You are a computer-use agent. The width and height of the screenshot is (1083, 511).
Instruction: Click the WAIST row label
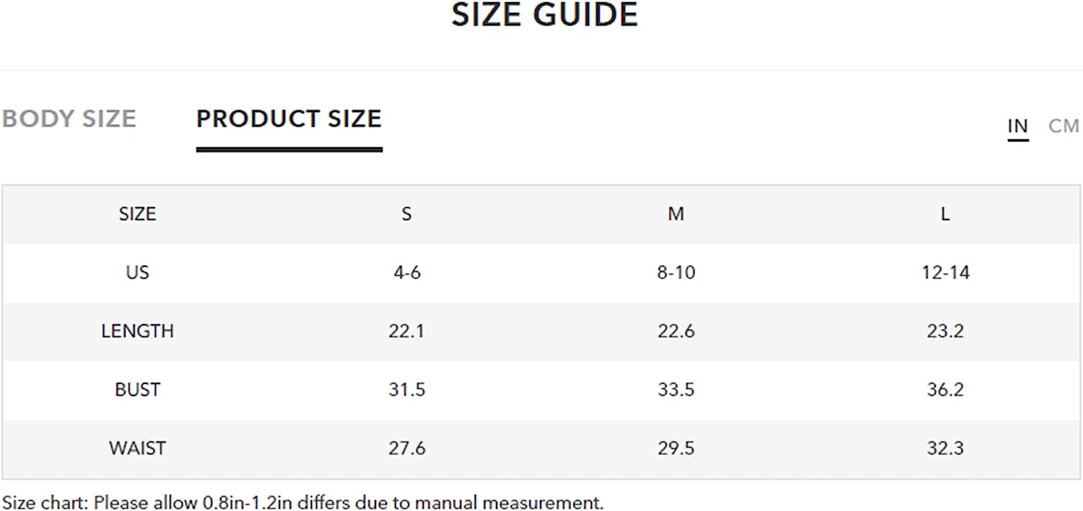coord(137,448)
